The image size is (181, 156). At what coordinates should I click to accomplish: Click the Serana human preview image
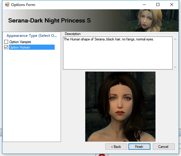tap(120, 107)
